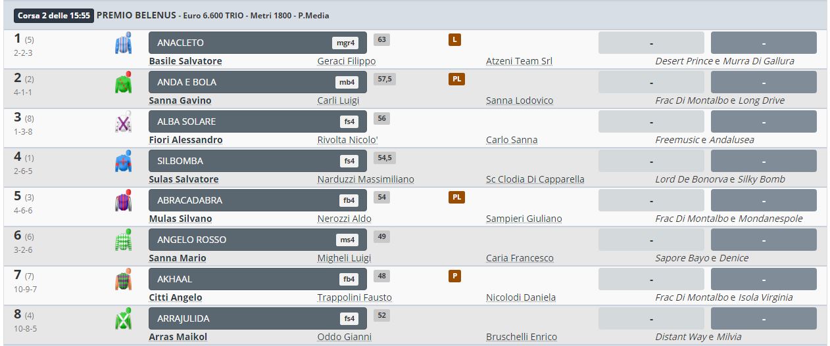Open jockey Basile Salvatore's profile link
This screenshot has height=346, width=830.
click(x=185, y=61)
